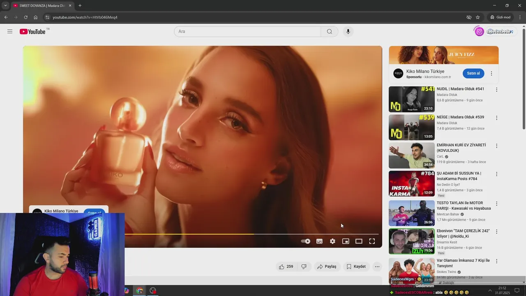
Task: Close the SWEET DOYANZA tab
Action: pyautogui.click(x=70, y=6)
